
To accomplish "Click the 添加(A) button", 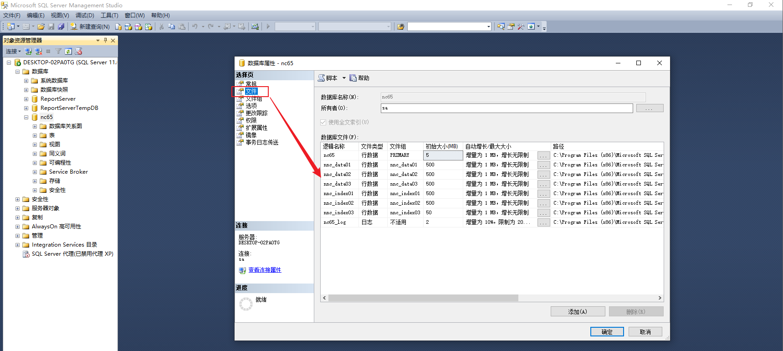I will pos(578,312).
